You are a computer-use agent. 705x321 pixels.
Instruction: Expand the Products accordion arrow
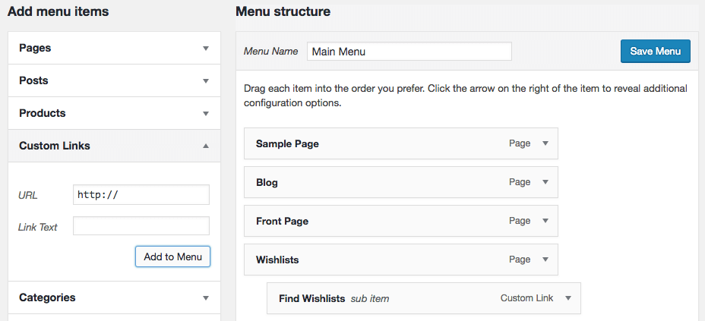(205, 113)
